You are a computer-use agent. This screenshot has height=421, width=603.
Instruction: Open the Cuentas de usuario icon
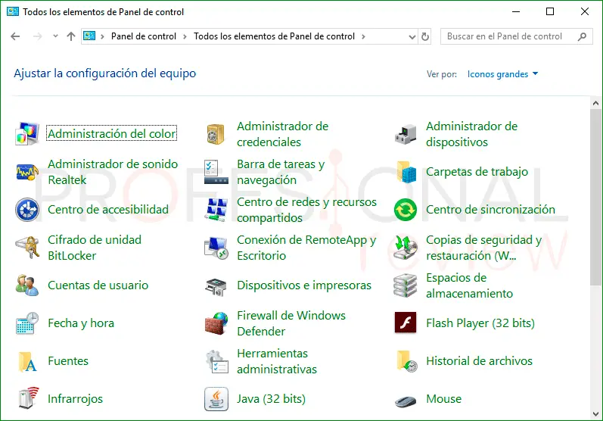coord(27,285)
